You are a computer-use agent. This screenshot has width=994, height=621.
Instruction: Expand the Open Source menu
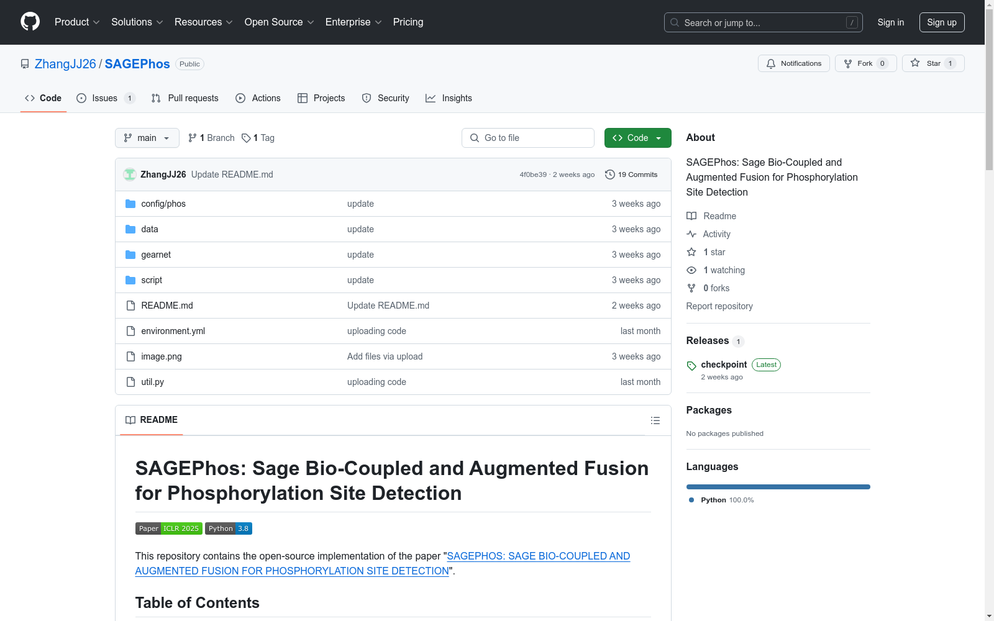280,22
